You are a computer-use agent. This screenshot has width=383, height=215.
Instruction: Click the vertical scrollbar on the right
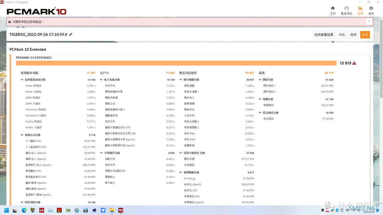tap(381, 58)
